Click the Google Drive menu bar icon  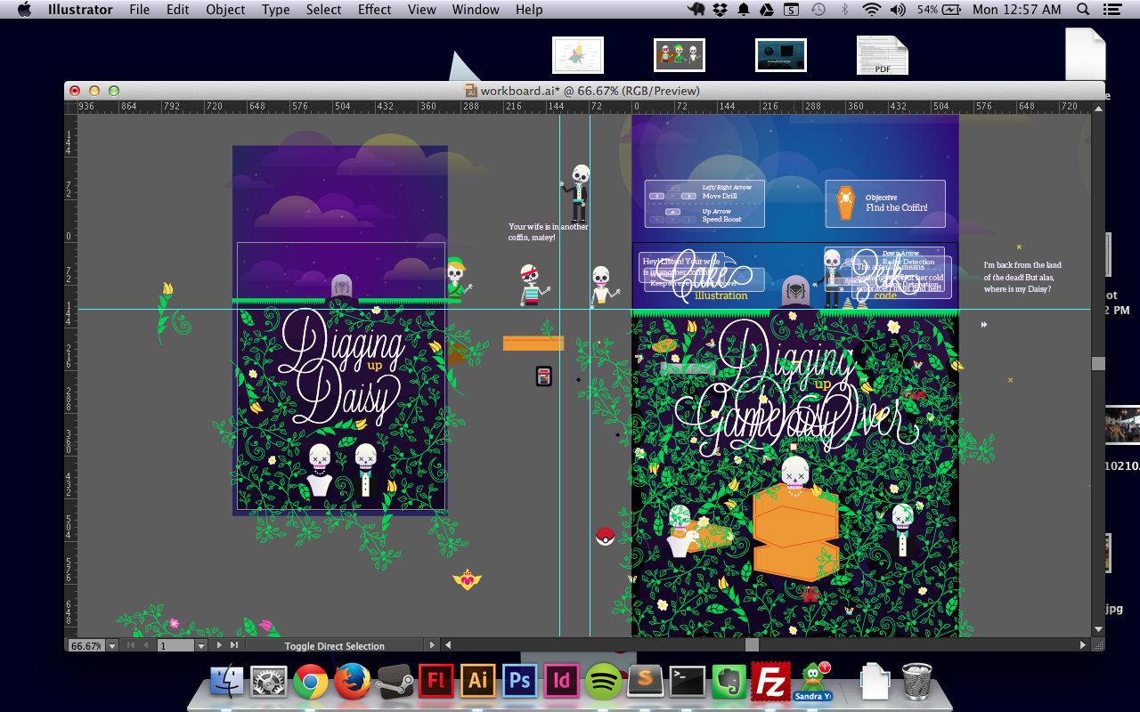[765, 10]
